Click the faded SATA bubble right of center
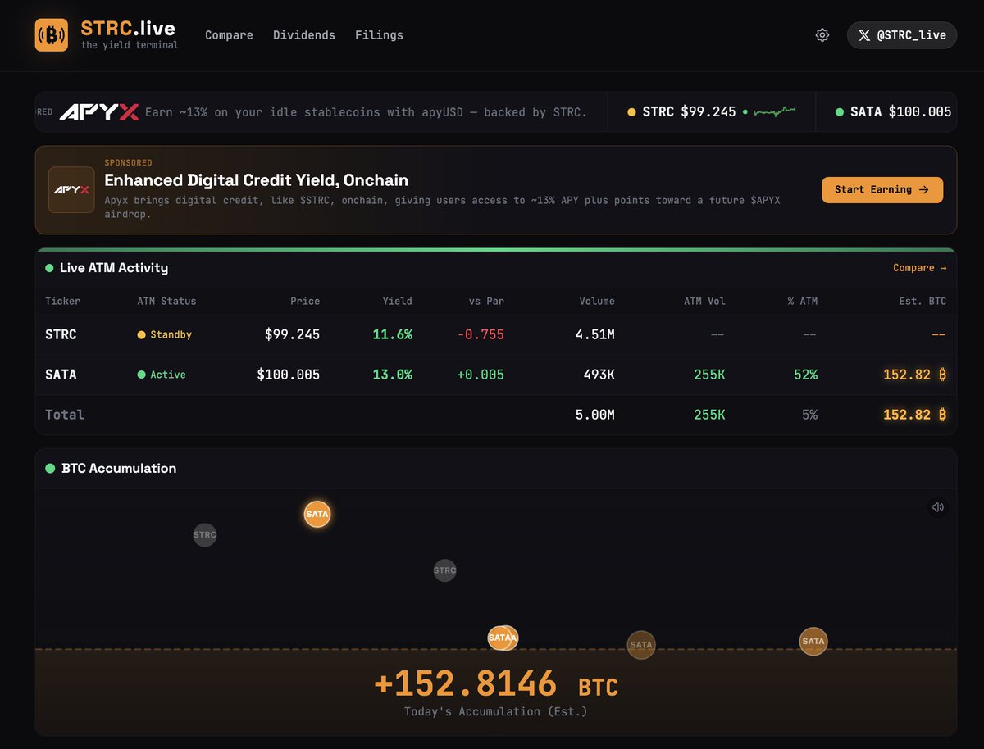This screenshot has height=749, width=984. pyautogui.click(x=641, y=645)
